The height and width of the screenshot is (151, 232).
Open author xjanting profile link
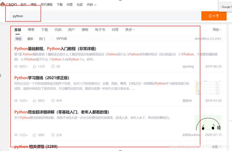click(x=188, y=66)
